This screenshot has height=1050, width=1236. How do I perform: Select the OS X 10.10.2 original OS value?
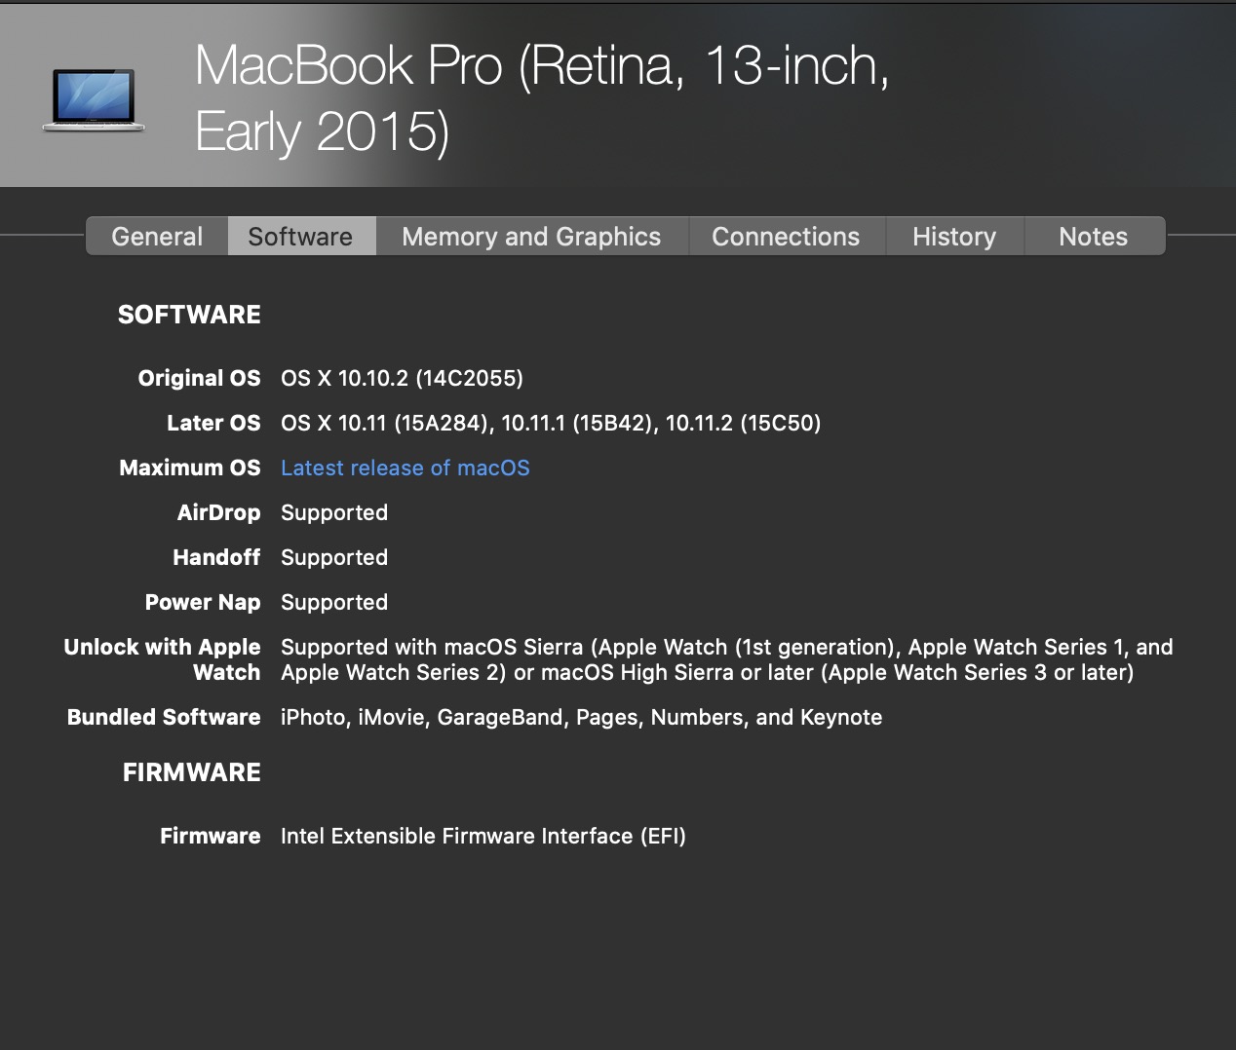point(402,379)
